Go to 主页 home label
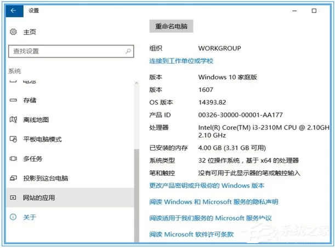This screenshot has width=335, height=248. pos(30,32)
